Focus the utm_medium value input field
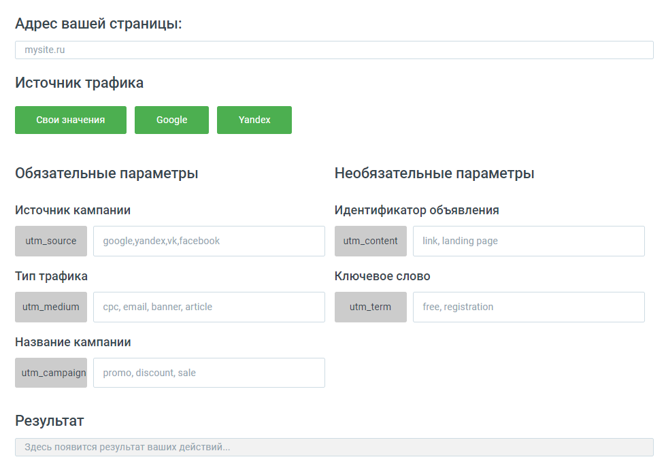The height and width of the screenshot is (470, 666). 209,307
